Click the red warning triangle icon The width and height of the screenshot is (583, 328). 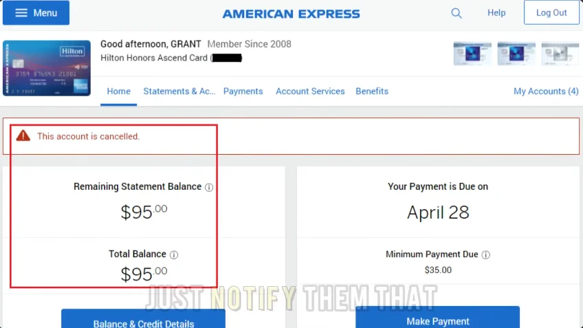(23, 135)
